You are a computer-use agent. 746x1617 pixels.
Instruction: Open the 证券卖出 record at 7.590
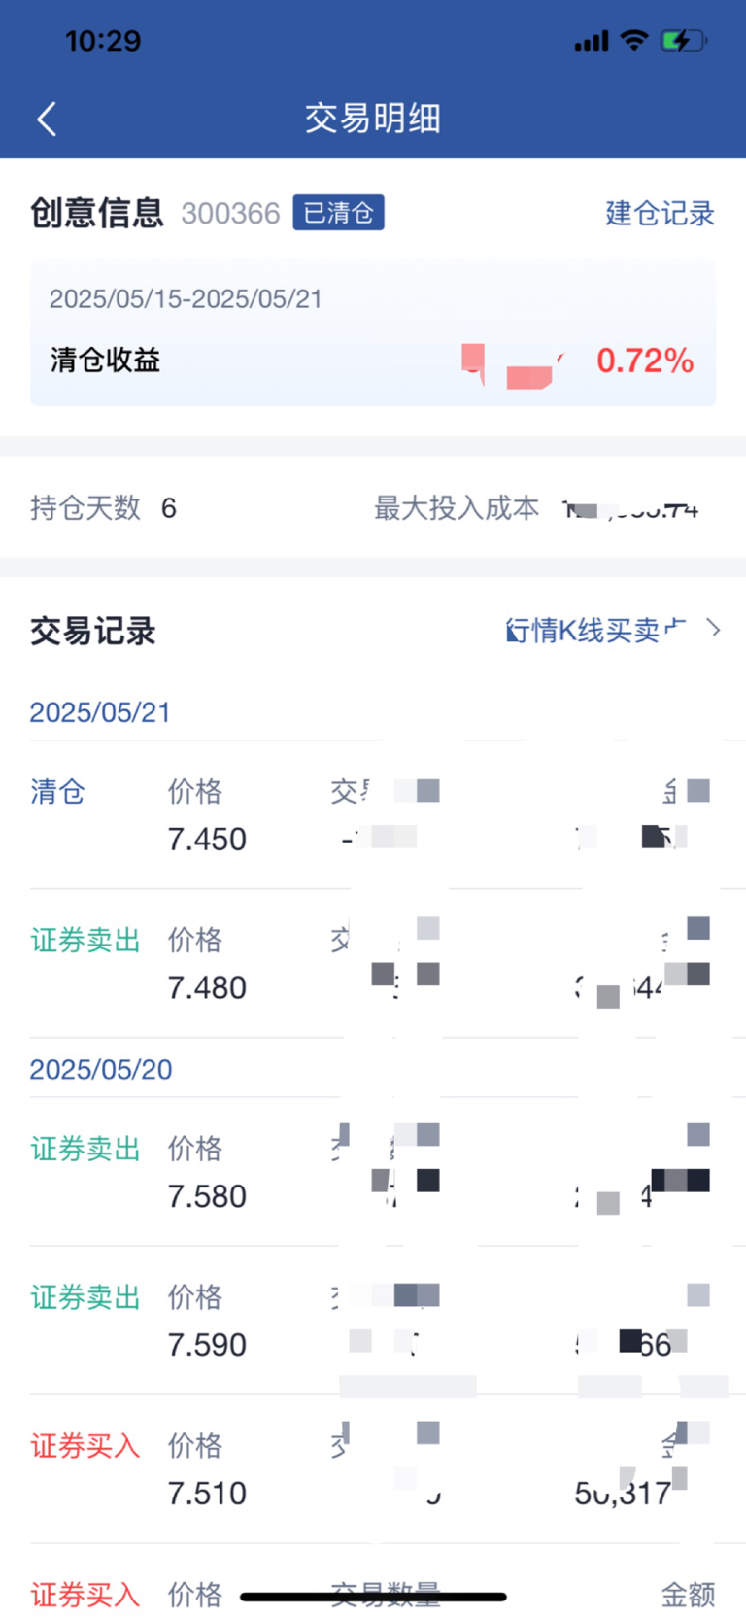373,1322
